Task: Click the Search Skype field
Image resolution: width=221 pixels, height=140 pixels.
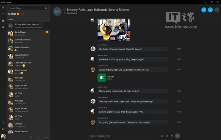Action: click(28, 8)
